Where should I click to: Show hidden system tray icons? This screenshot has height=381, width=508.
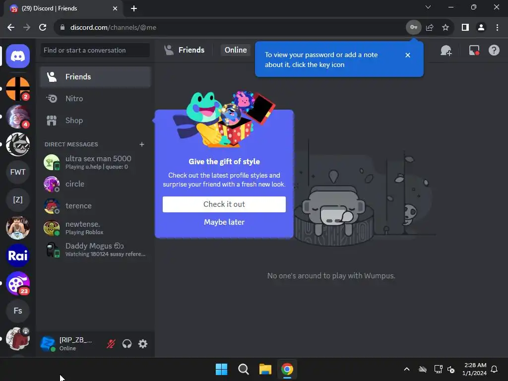click(x=407, y=369)
